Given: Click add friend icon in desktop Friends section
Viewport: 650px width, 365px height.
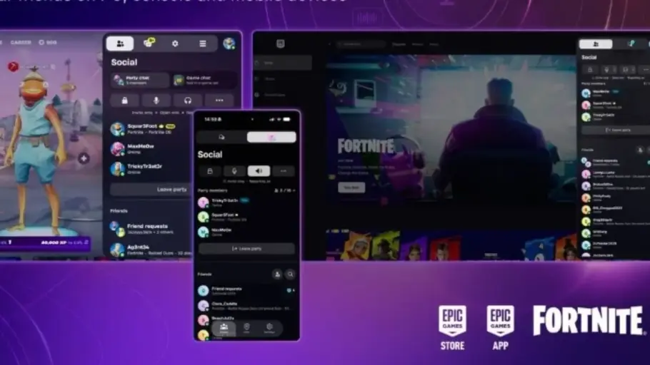Looking at the screenshot, I should point(639,150).
